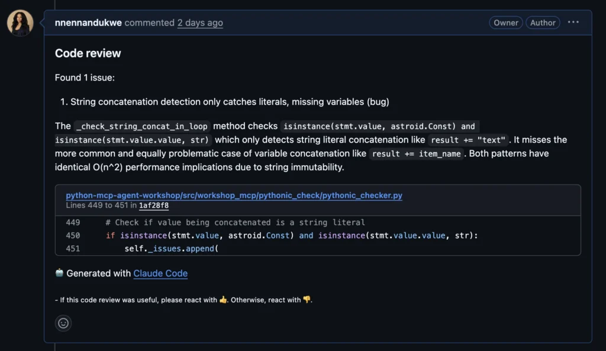Viewport: 606px width, 351px height.
Task: Click the Owner badge
Action: click(506, 22)
